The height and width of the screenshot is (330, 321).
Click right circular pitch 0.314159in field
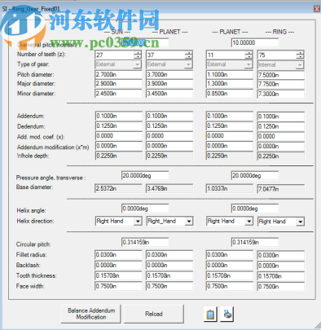coord(255,242)
